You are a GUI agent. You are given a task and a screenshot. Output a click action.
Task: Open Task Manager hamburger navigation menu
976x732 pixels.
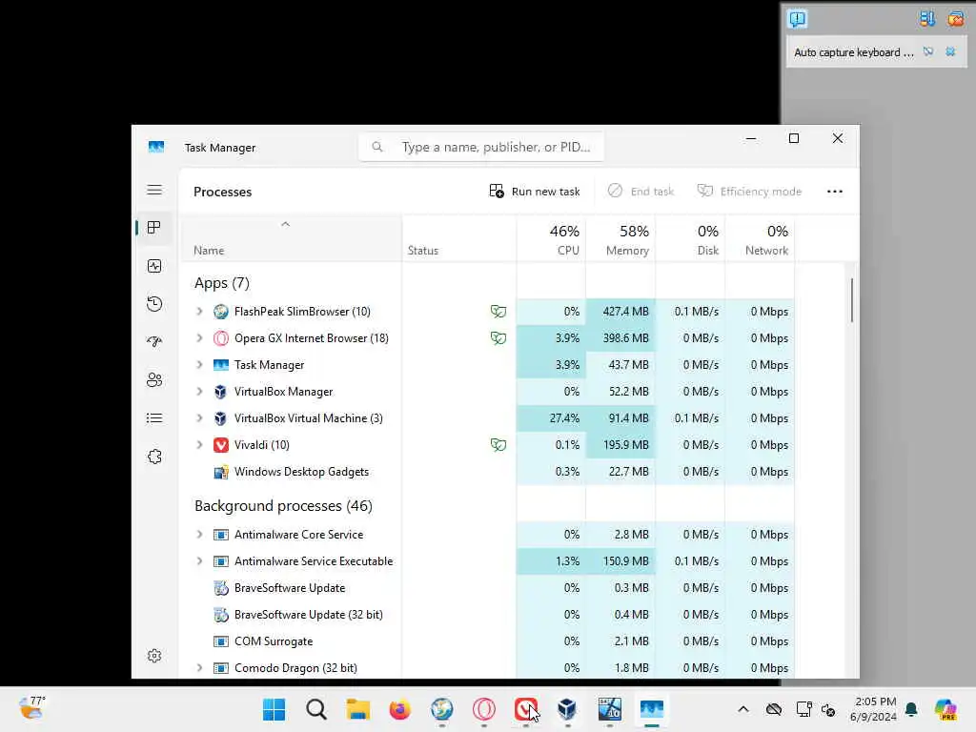pyautogui.click(x=154, y=190)
